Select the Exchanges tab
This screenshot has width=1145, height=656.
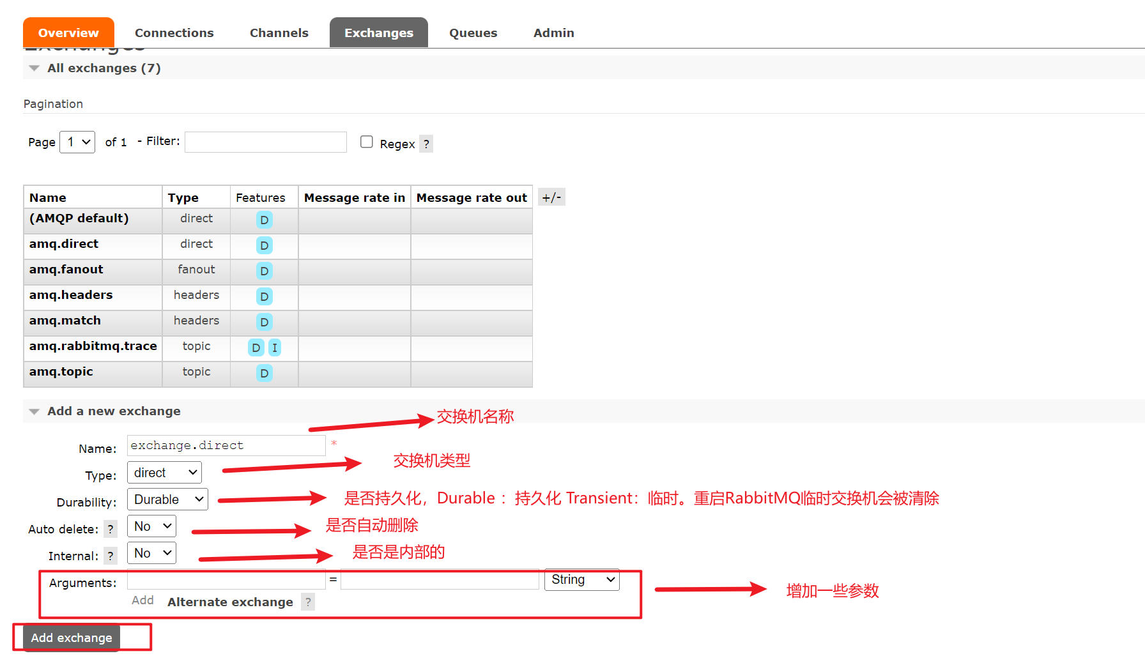coord(379,33)
